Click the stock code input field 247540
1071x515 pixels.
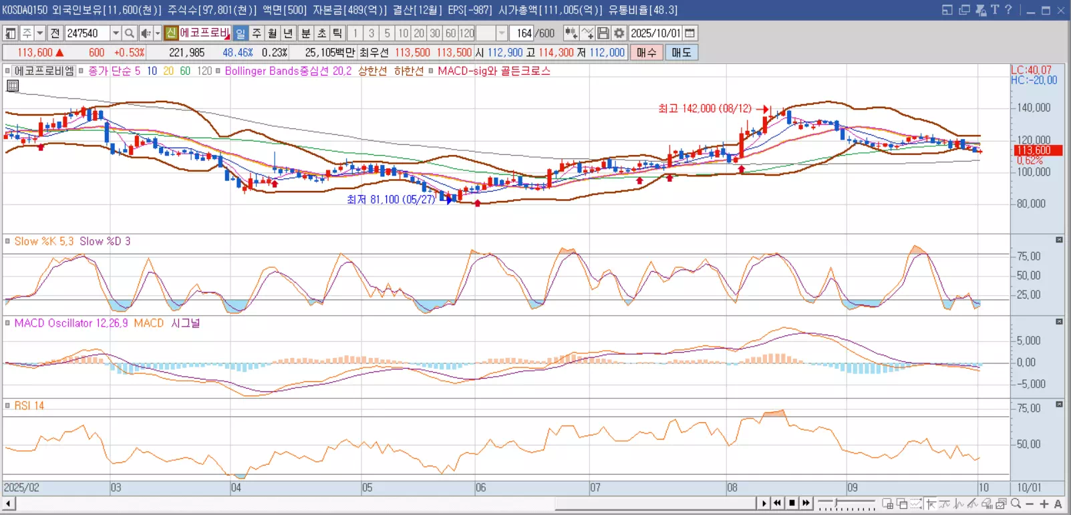[87, 33]
